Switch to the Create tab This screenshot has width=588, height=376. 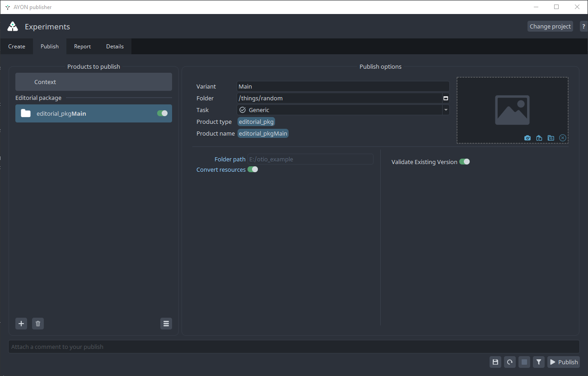tap(17, 47)
